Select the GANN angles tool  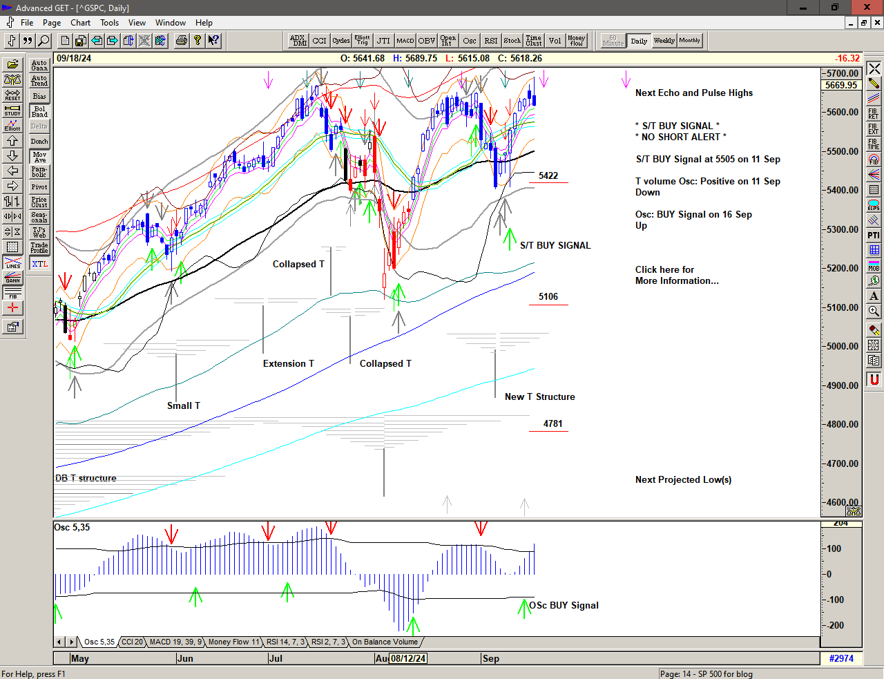tap(12, 278)
